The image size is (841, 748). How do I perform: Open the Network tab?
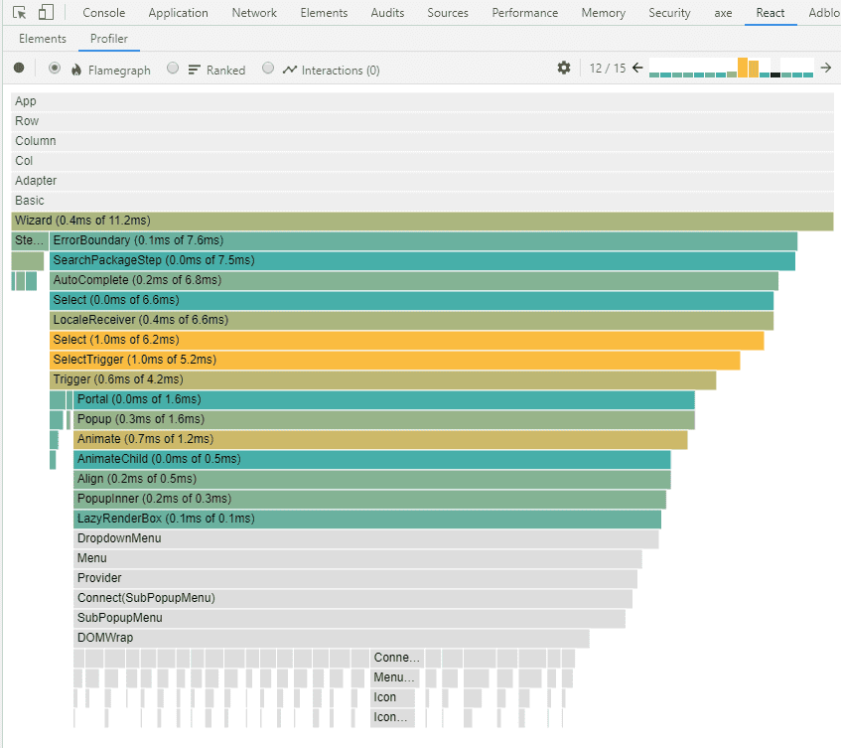254,13
